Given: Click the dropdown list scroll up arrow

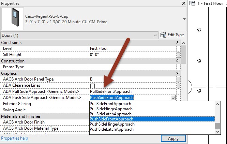Looking at the screenshot, I should [217, 104].
